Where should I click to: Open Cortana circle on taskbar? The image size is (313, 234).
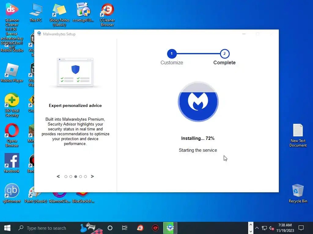(110, 228)
